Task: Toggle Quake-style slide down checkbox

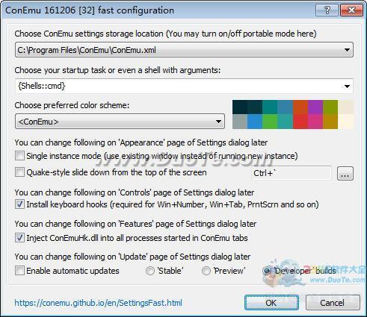Action: 19,172
